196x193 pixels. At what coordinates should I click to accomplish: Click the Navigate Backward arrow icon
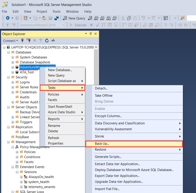pos(8,18)
